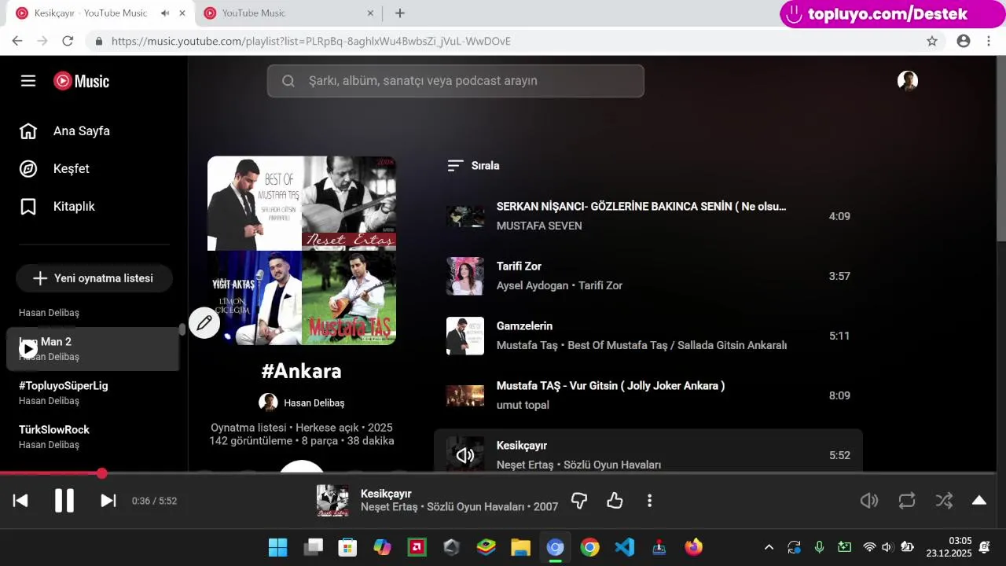Mute the Kesikçayır tab via audio icon
Screen dimensions: 1006x566
pyautogui.click(x=165, y=13)
